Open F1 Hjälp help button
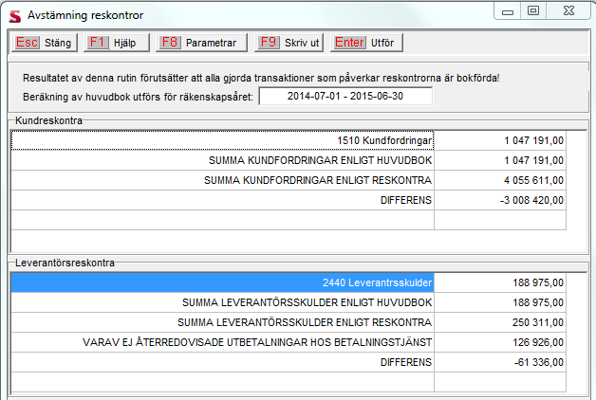This screenshot has width=596, height=400. [117, 43]
